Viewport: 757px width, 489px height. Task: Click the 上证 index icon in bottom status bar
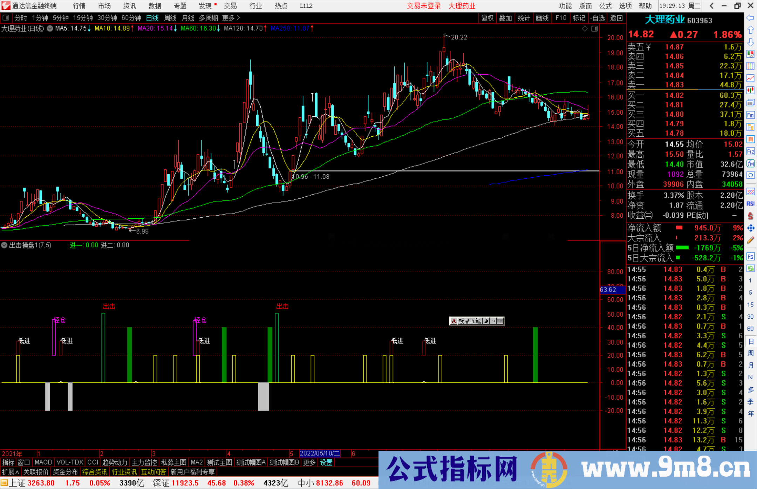5,483
